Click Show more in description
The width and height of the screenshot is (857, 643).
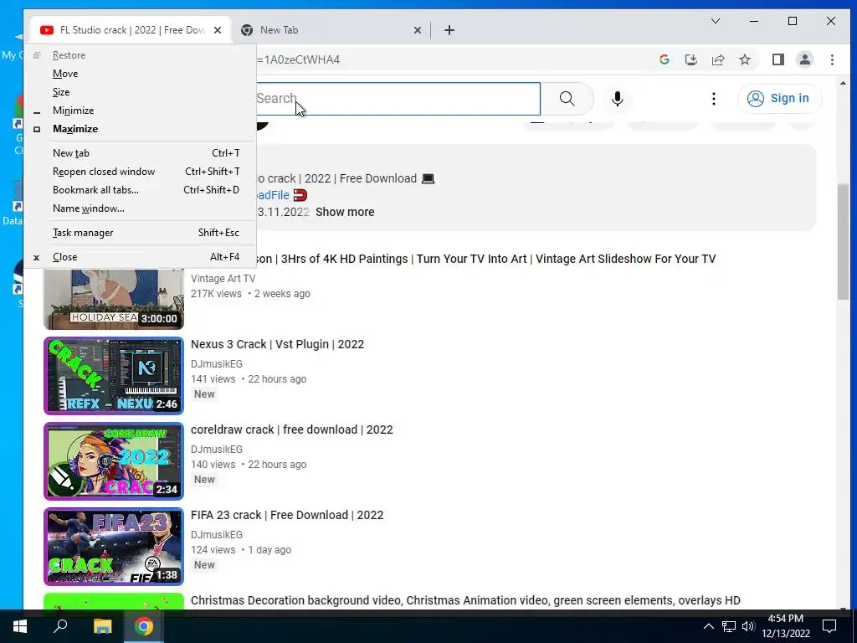coord(345,212)
